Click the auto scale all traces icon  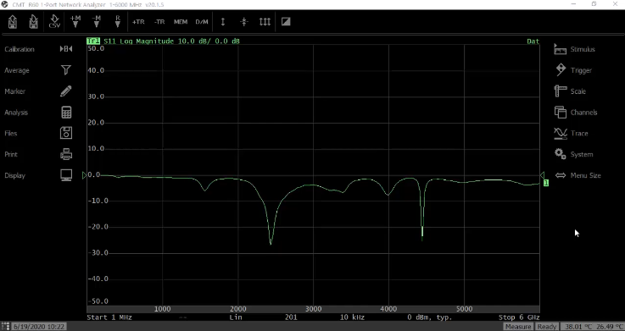click(x=265, y=22)
